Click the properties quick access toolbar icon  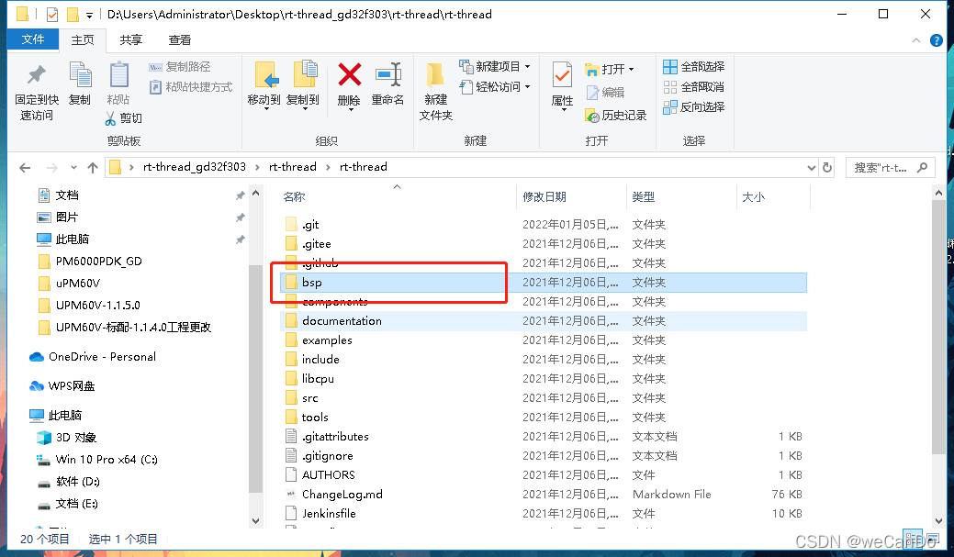click(52, 14)
